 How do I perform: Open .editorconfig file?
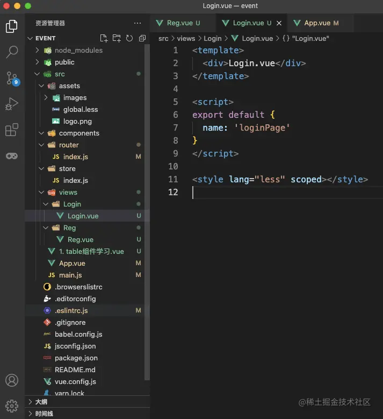(x=85, y=299)
